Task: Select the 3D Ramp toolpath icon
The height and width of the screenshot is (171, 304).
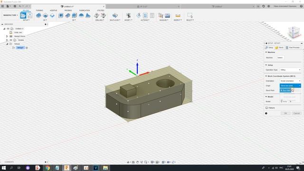Action: pos(88,16)
